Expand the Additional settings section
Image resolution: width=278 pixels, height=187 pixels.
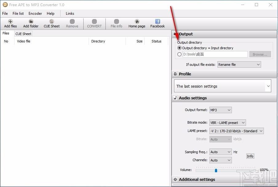coord(224,180)
